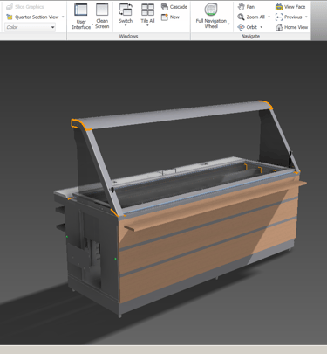This screenshot has width=327, height=354.
Task: Click the curved top canopy of the model
Action: tap(174, 115)
